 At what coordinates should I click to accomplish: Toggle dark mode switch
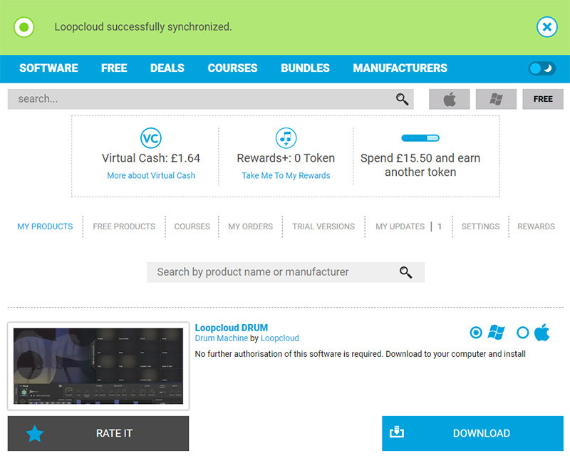pyautogui.click(x=541, y=68)
